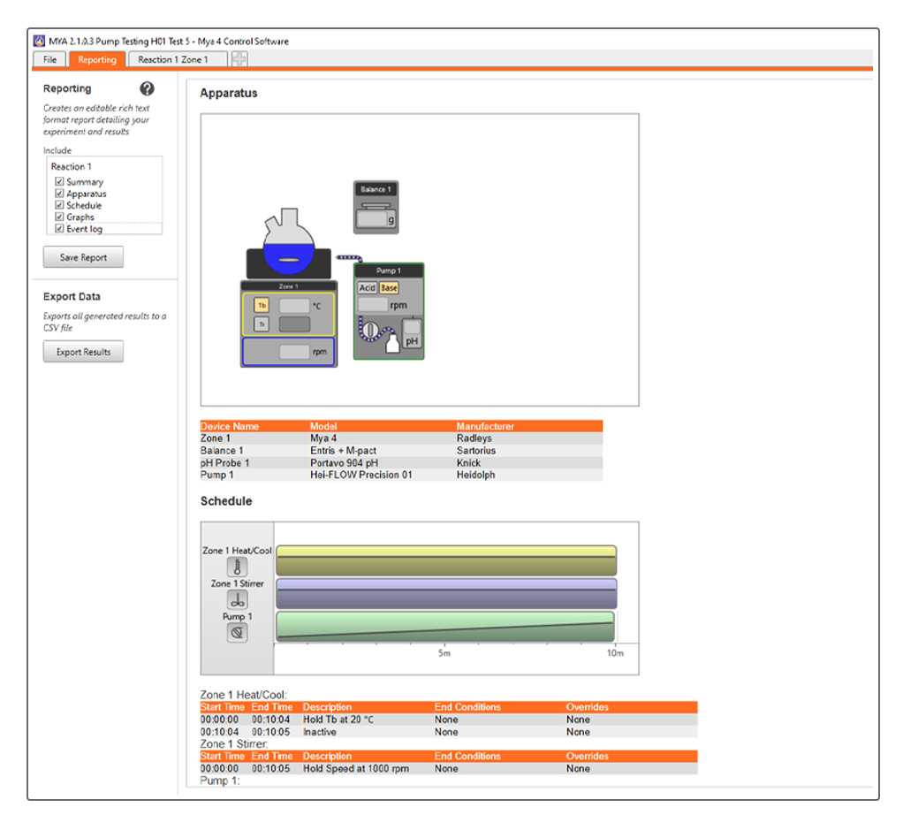Viewport: 903px width, 830px height.
Task: Toggle the Acid mode on Pump 1
Action: [x=368, y=287]
